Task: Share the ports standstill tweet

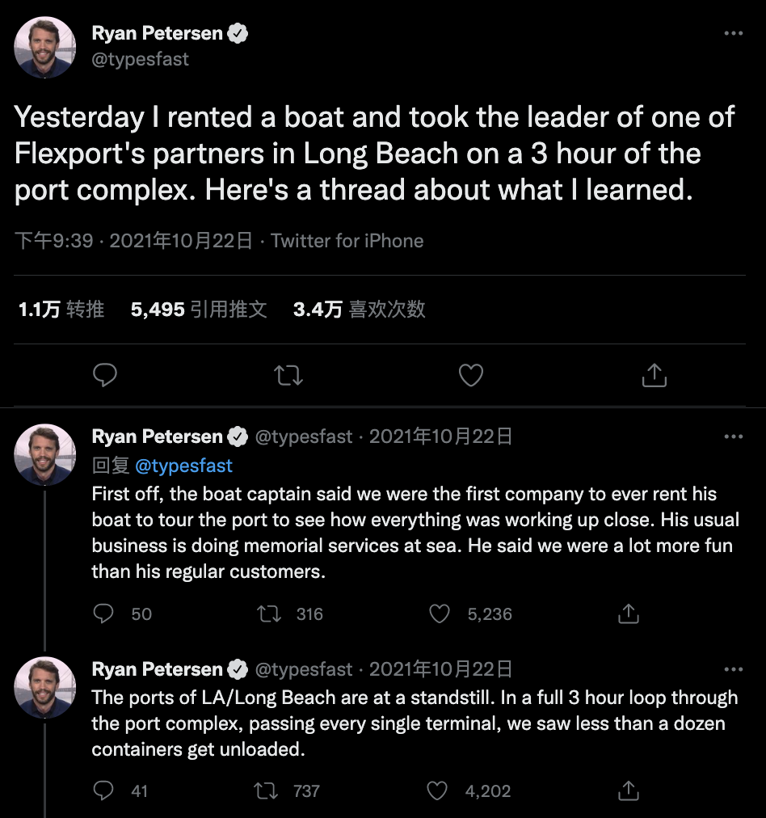Action: pyautogui.click(x=628, y=791)
